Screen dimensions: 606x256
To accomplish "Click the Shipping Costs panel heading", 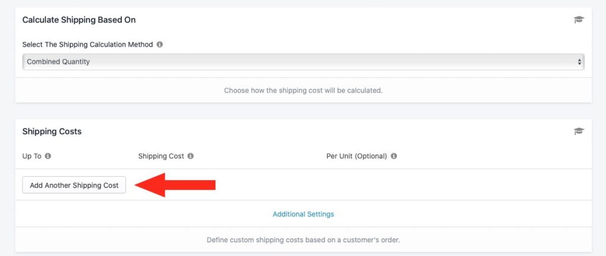I will pyautogui.click(x=52, y=131).
